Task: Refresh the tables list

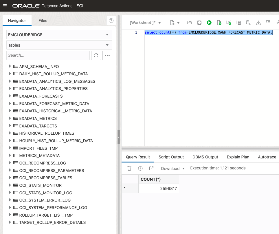Action: tap(96, 55)
